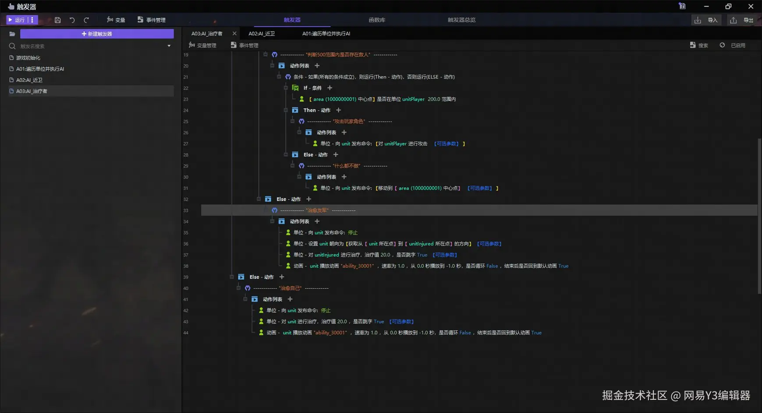
Task: Close the A03:AI_治疗者 tab
Action: tap(234, 34)
